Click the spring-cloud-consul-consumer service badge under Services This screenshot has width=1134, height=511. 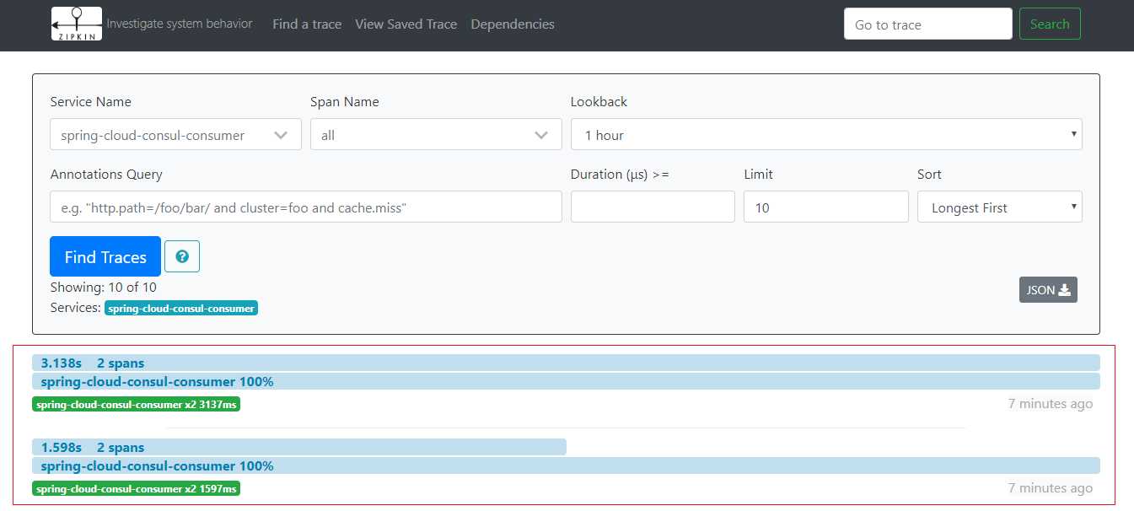tap(181, 309)
